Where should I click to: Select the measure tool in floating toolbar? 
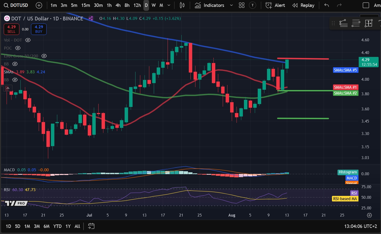click(369, 23)
